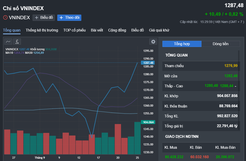Click the index value 1287,48 header

pyautogui.click(x=234, y=6)
